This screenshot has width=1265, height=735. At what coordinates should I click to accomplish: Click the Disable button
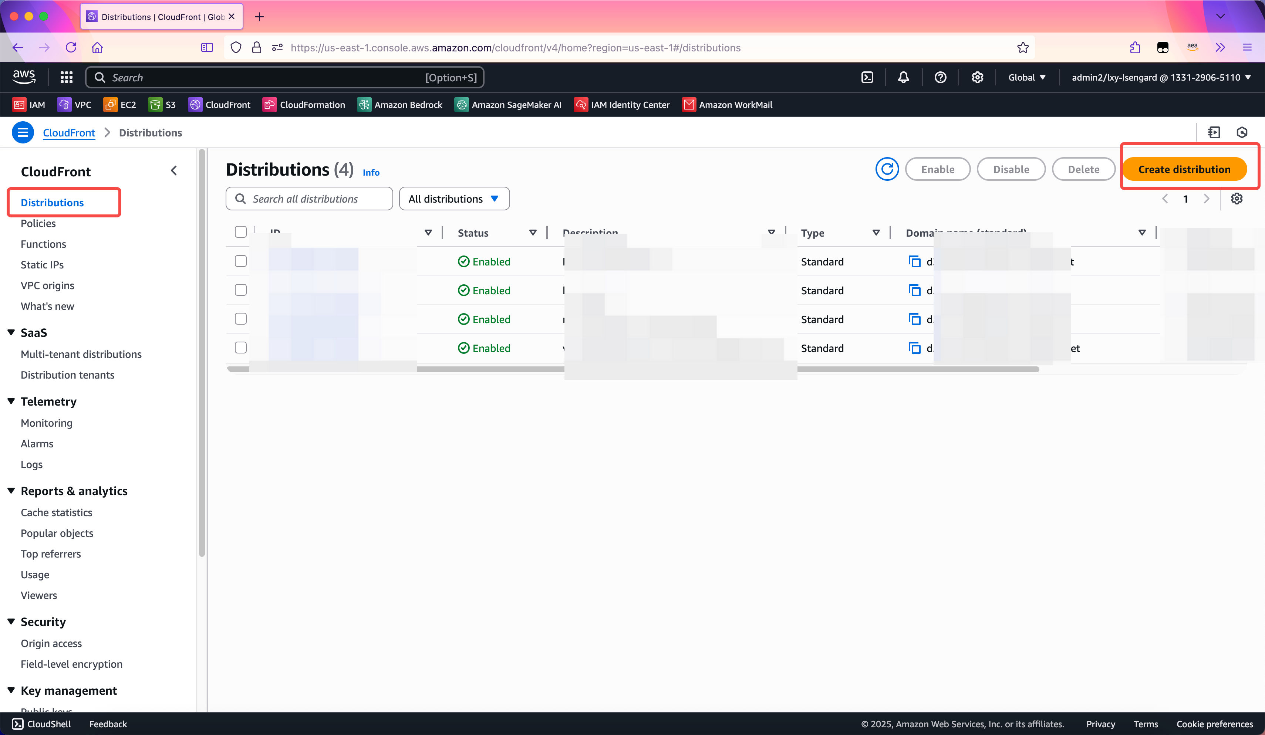(x=1011, y=169)
